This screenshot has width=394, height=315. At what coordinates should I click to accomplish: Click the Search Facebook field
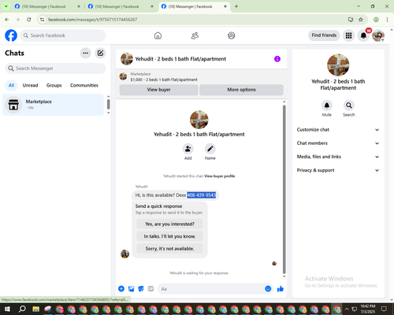coord(63,35)
